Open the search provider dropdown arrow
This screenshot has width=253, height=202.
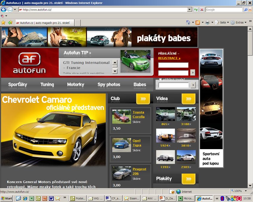[x=250, y=10]
